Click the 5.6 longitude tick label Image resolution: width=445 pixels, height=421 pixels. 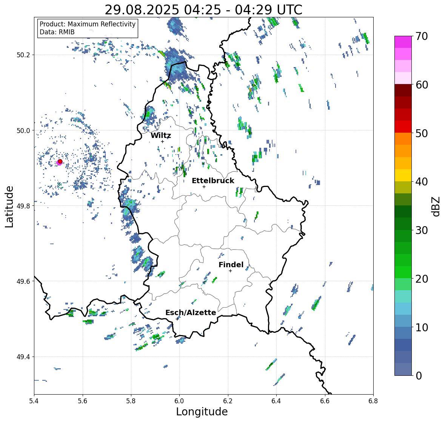(x=83, y=401)
